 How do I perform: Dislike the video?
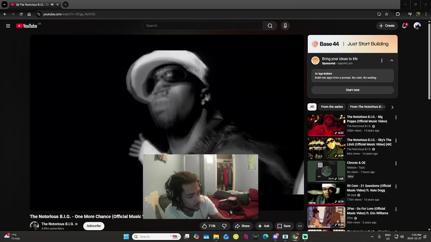click(x=224, y=226)
